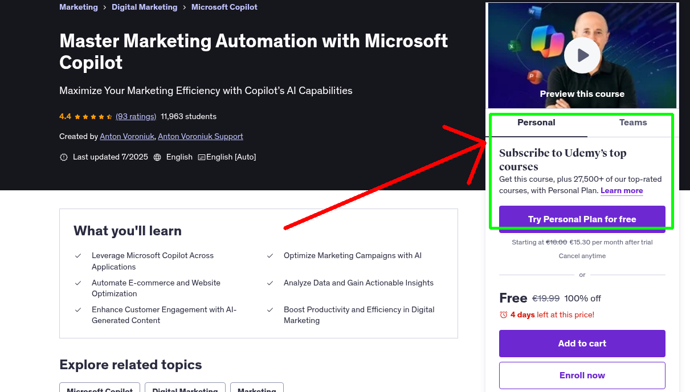Click the last updated badge icon

pos(64,157)
